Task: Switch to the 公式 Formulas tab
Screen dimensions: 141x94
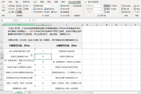Action: 35,2
